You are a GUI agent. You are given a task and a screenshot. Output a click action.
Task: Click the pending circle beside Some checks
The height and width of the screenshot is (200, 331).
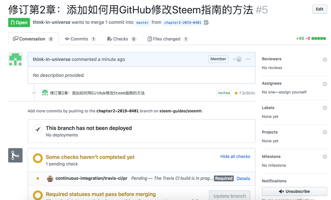(x=38, y=158)
